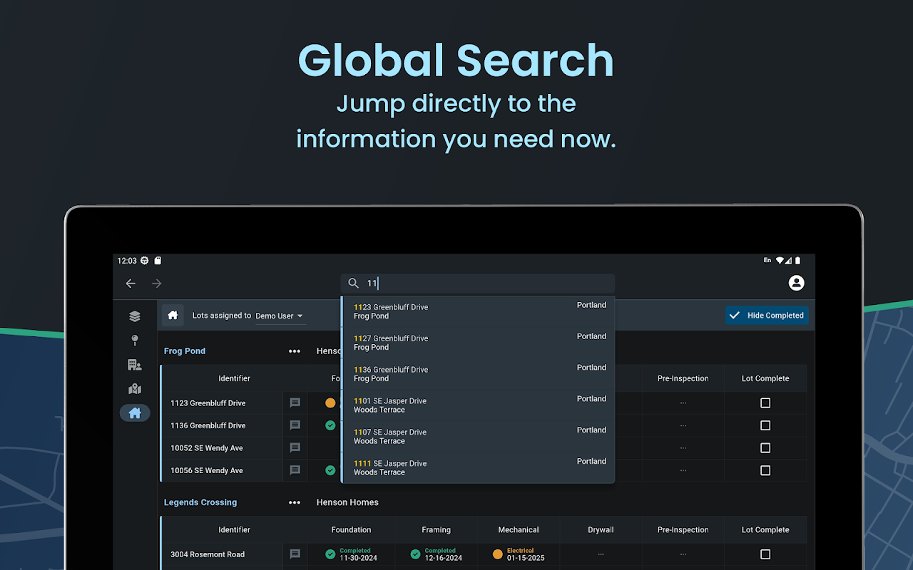Click Identifier header in Frog Pond table
The image size is (913, 570).
(235, 378)
